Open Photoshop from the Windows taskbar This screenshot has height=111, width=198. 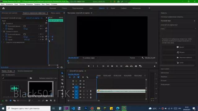86,108
